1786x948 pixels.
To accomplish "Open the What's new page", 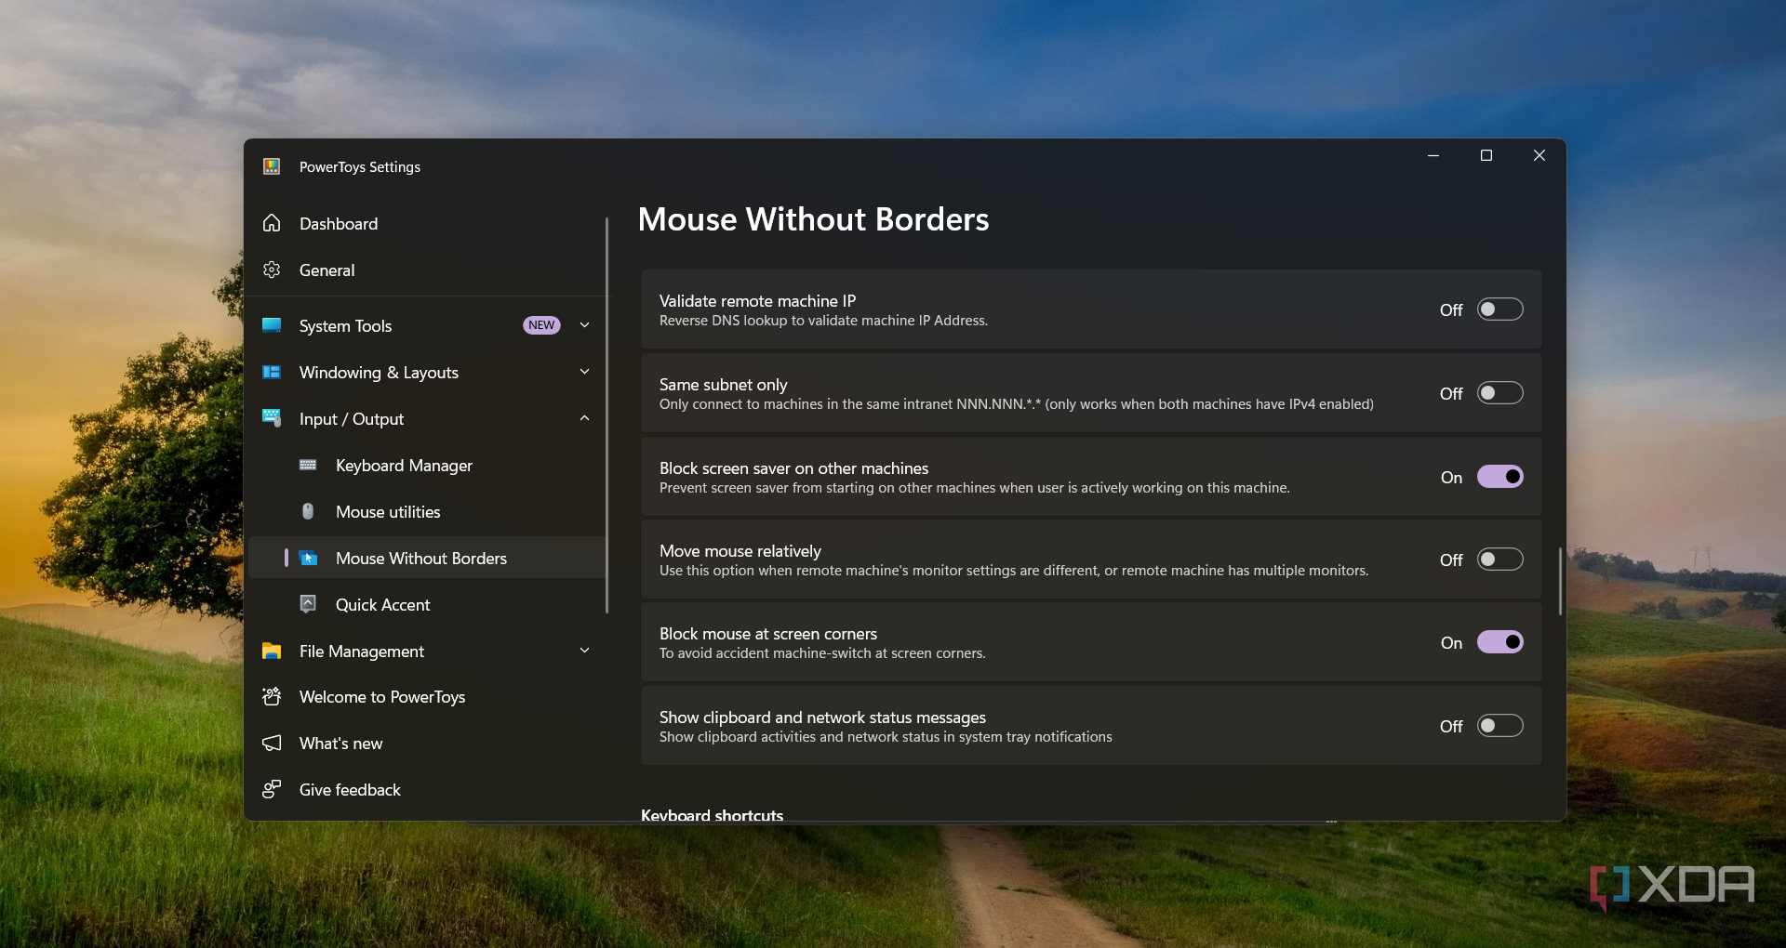I will pos(427,743).
